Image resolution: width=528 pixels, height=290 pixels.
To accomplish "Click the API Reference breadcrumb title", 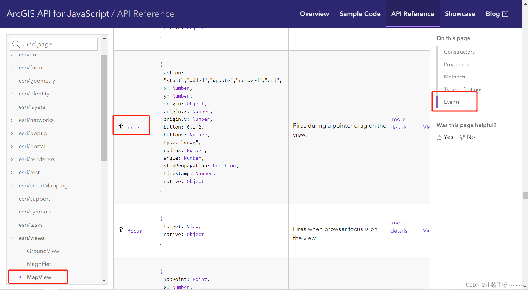I will pos(146,14).
